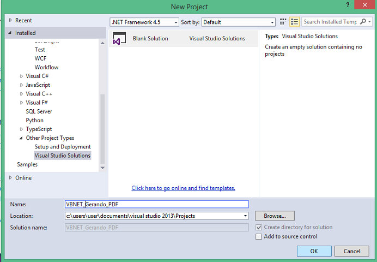Click the tree scrollbar down arrow

coord(102,168)
